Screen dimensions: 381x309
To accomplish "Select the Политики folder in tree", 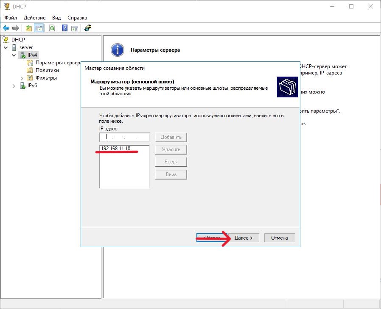I will [47, 70].
